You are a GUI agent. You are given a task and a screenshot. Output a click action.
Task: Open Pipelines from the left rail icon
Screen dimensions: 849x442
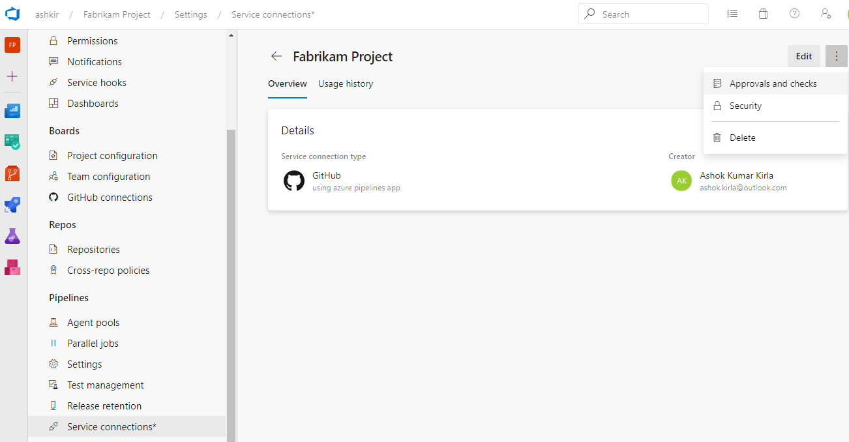12,205
